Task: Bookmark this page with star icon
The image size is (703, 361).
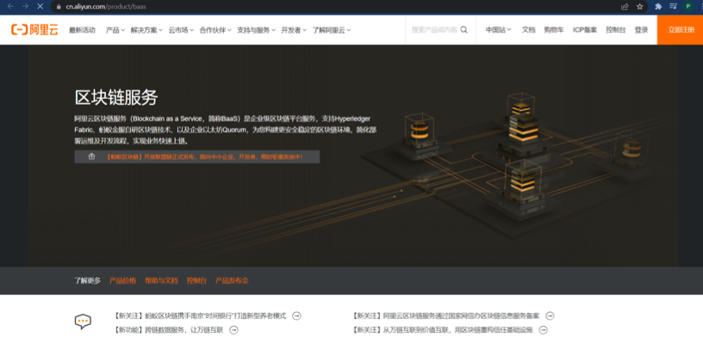Action: (640, 6)
